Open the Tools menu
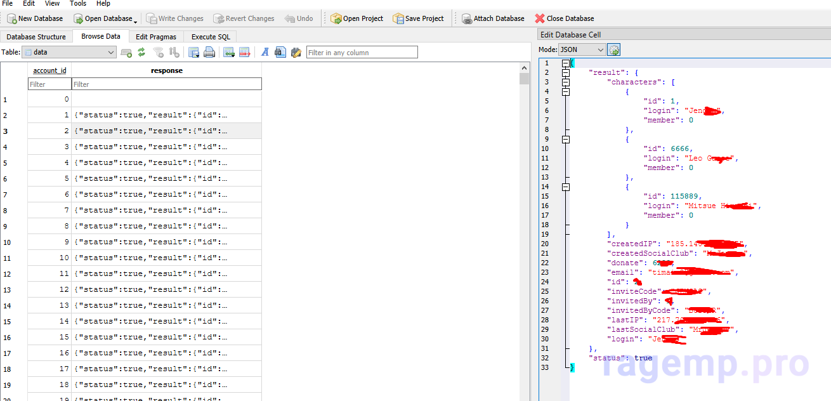The width and height of the screenshot is (831, 401). pyautogui.click(x=78, y=4)
